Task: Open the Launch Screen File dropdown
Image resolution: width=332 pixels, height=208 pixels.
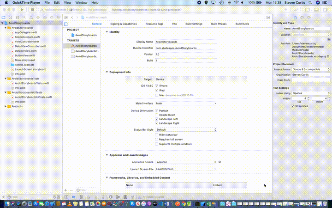Action: click(186, 169)
